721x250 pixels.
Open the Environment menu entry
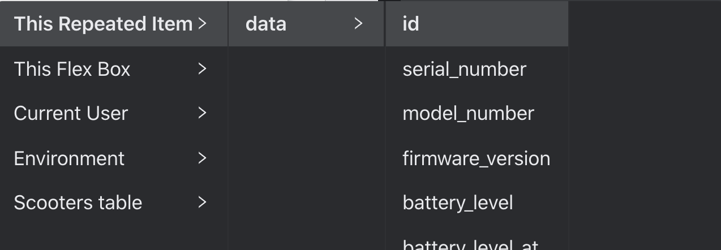tap(113, 158)
